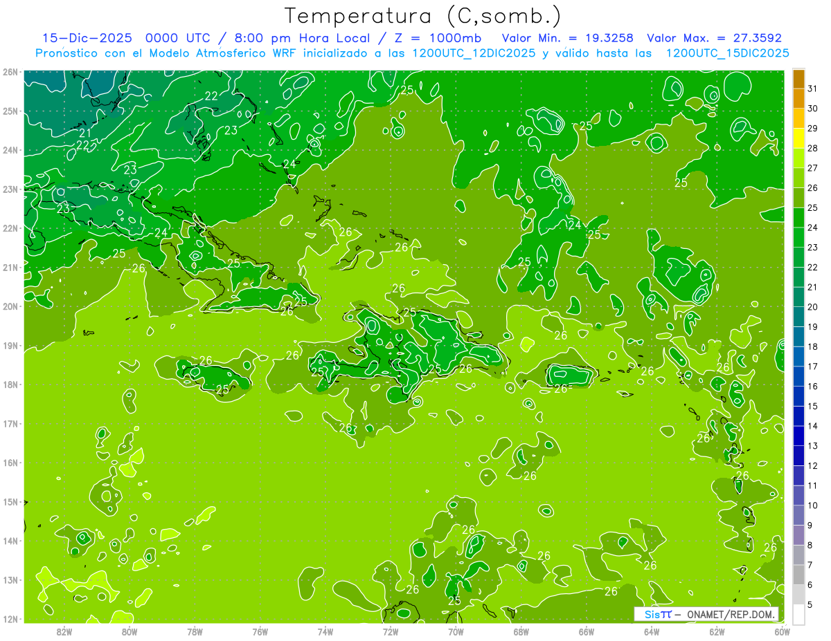Click the 12N latitude axis label
The height and width of the screenshot is (641, 831).
pos(10,619)
